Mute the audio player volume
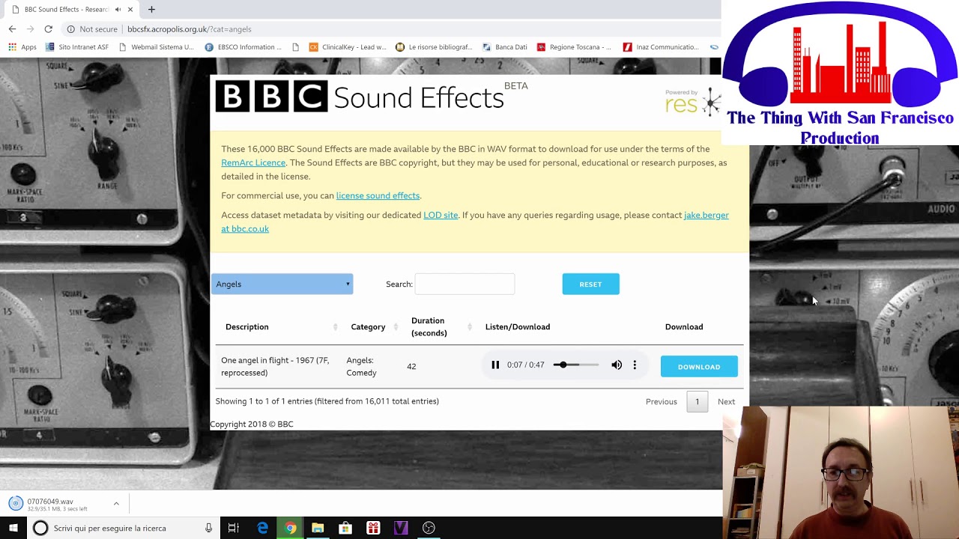 [617, 365]
